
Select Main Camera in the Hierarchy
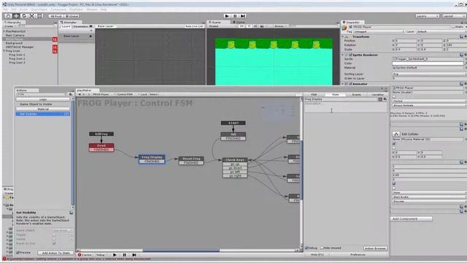[x=15, y=35]
